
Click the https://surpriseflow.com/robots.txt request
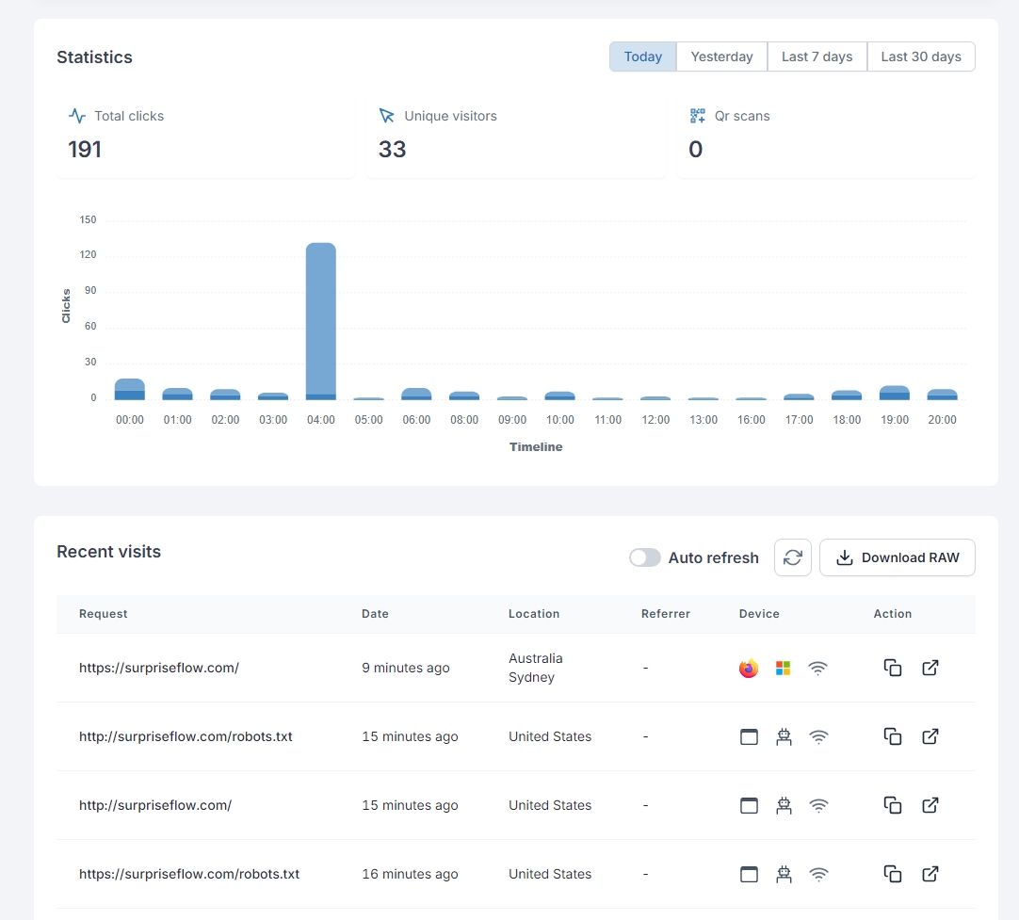(189, 874)
